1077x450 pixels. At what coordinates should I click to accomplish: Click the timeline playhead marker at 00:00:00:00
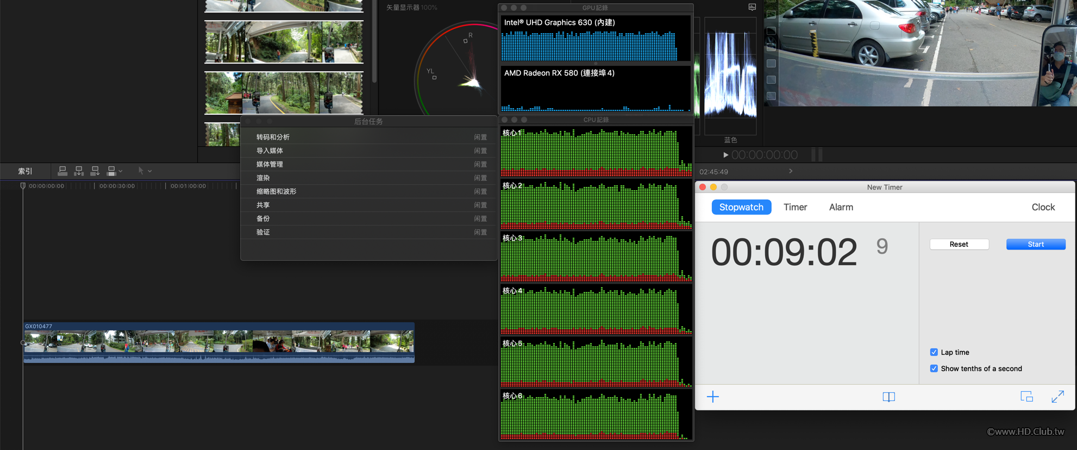coord(23,186)
